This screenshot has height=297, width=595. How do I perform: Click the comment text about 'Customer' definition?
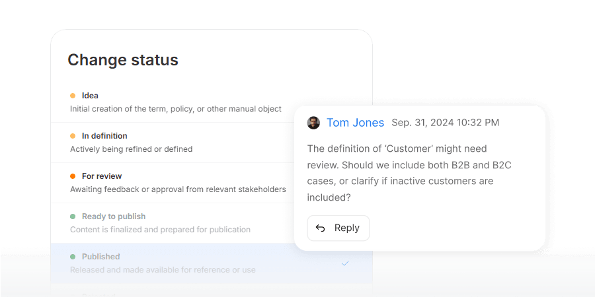coord(409,173)
